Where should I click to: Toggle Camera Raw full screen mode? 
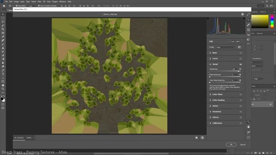pos(248,14)
